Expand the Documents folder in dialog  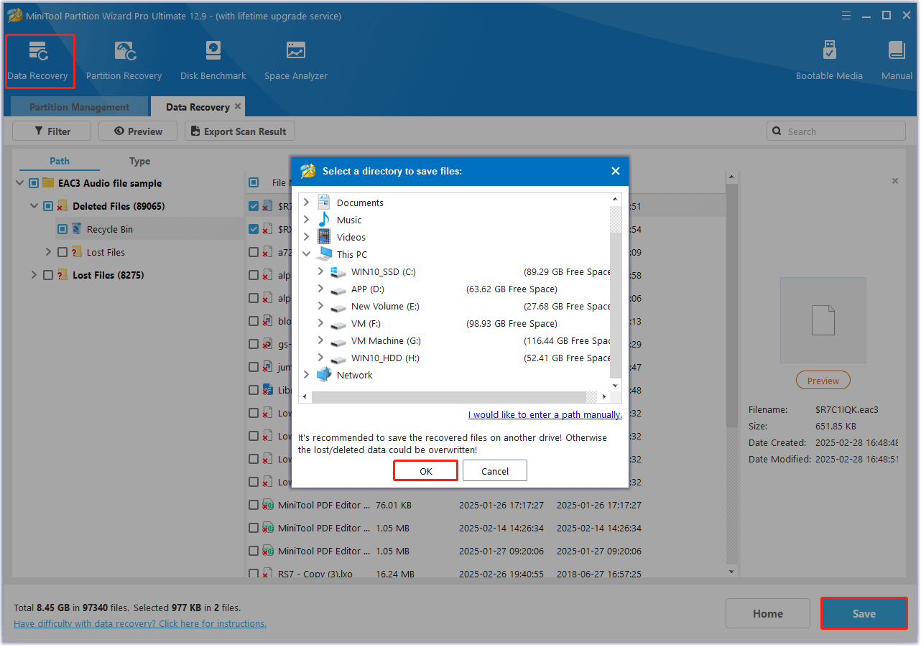pyautogui.click(x=307, y=203)
